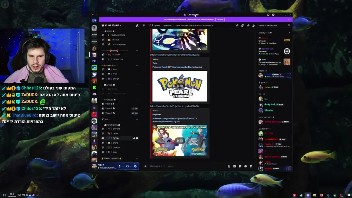352x198 pixels.
Task: Open member Wheatley in member list
Action: (x=274, y=111)
